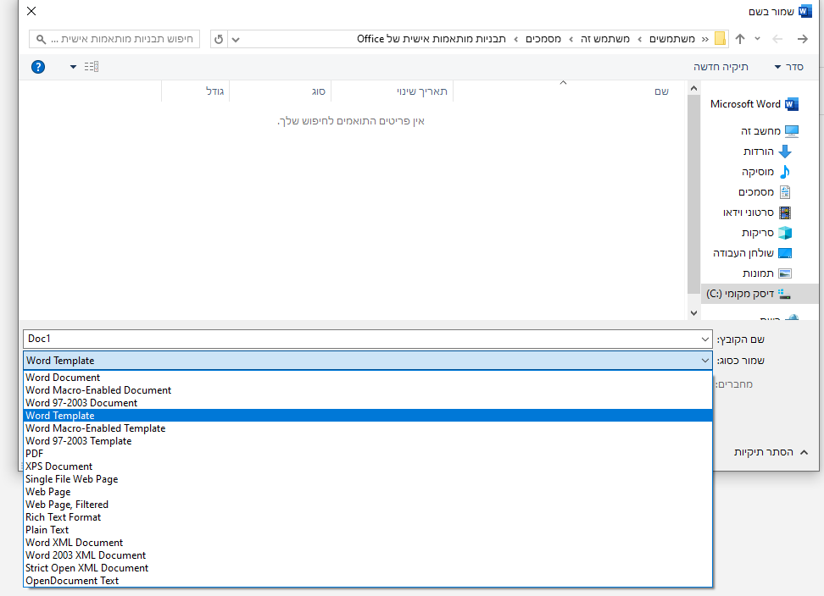Select Word 2003 XML Document type
Viewport: 824px width, 596px height.
coord(368,555)
